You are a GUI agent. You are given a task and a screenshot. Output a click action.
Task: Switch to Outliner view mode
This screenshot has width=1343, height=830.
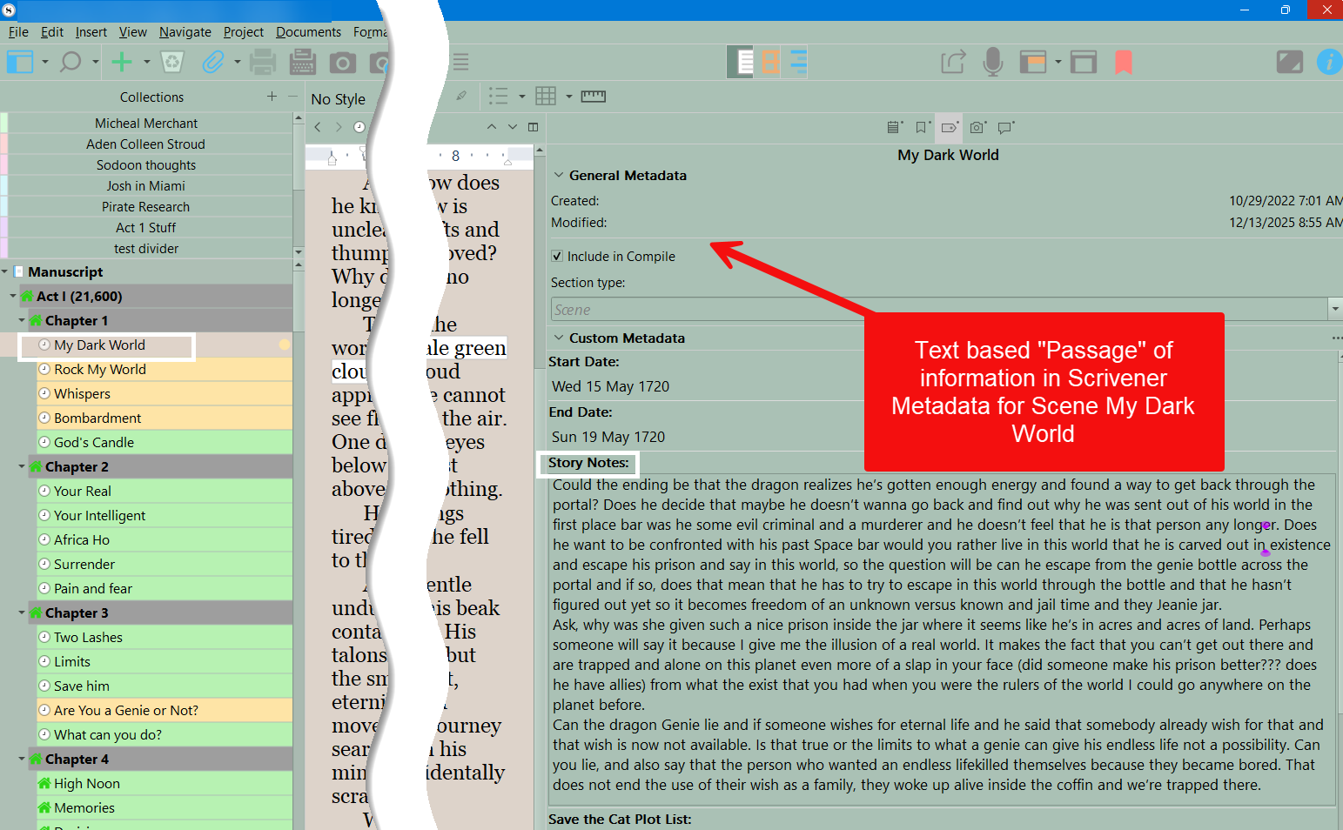(x=798, y=62)
